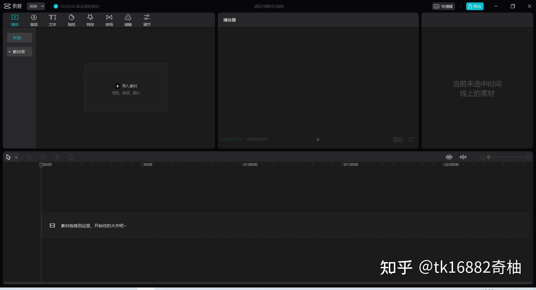Click the film strip icon in track
Screen dimensions: 536x290
pyautogui.click(x=52, y=226)
